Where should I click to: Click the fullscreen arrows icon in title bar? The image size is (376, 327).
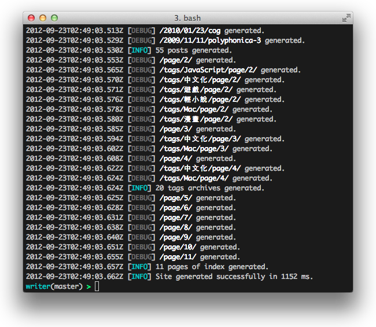346,19
